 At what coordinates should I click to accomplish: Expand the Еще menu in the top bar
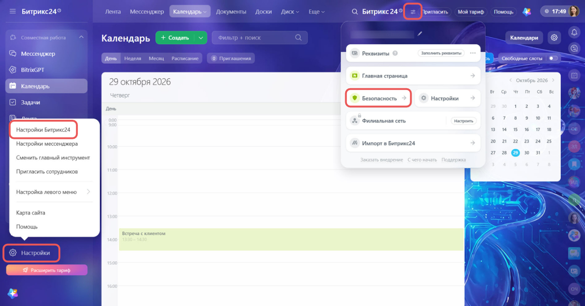(317, 12)
